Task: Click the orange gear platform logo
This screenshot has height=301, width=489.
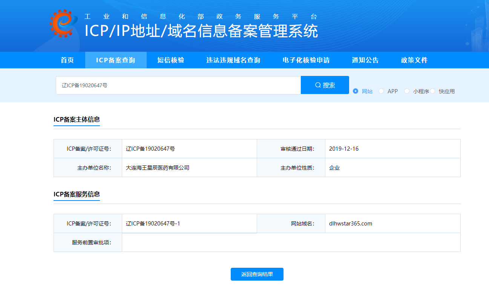Action: 61,23
